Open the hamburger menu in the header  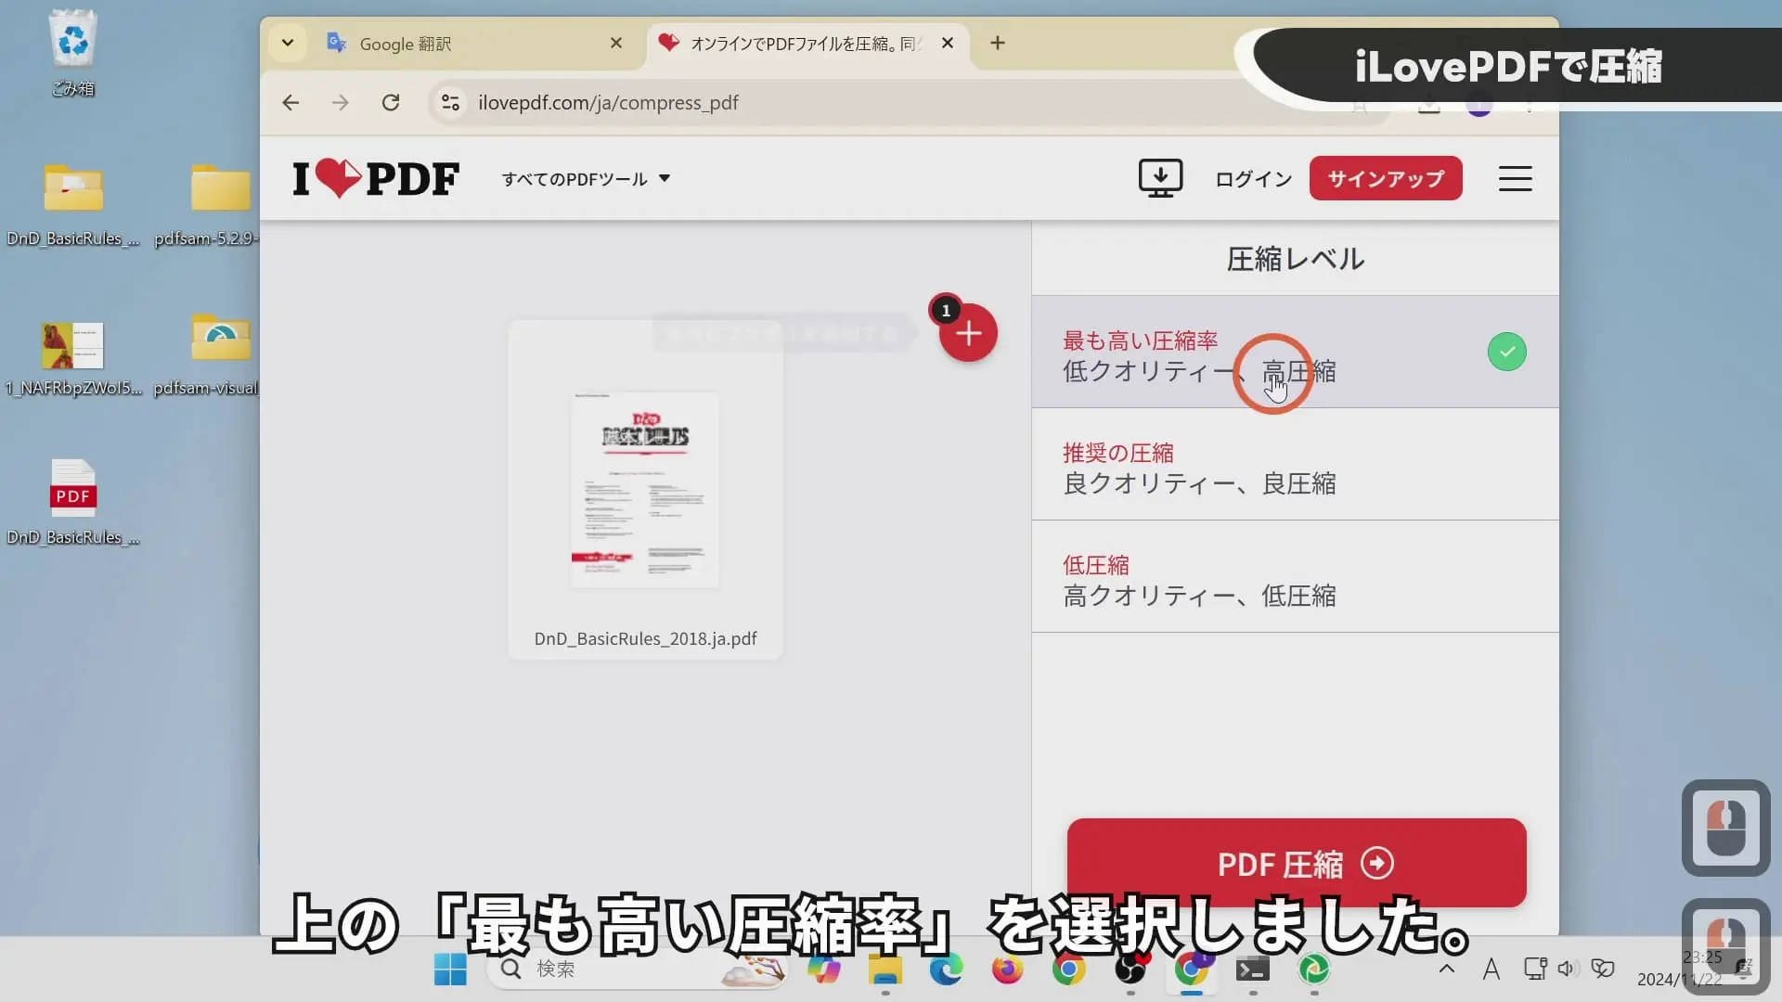pos(1515,178)
